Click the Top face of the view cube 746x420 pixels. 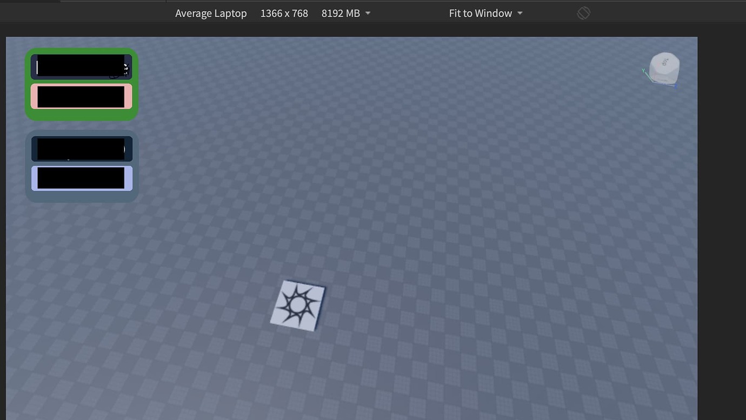click(x=664, y=62)
